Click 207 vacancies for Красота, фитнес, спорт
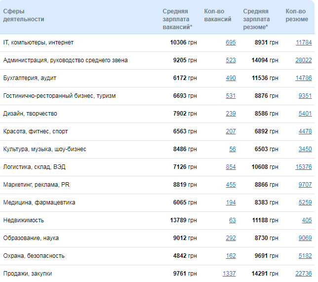This screenshot has width=318, height=282. [x=231, y=131]
